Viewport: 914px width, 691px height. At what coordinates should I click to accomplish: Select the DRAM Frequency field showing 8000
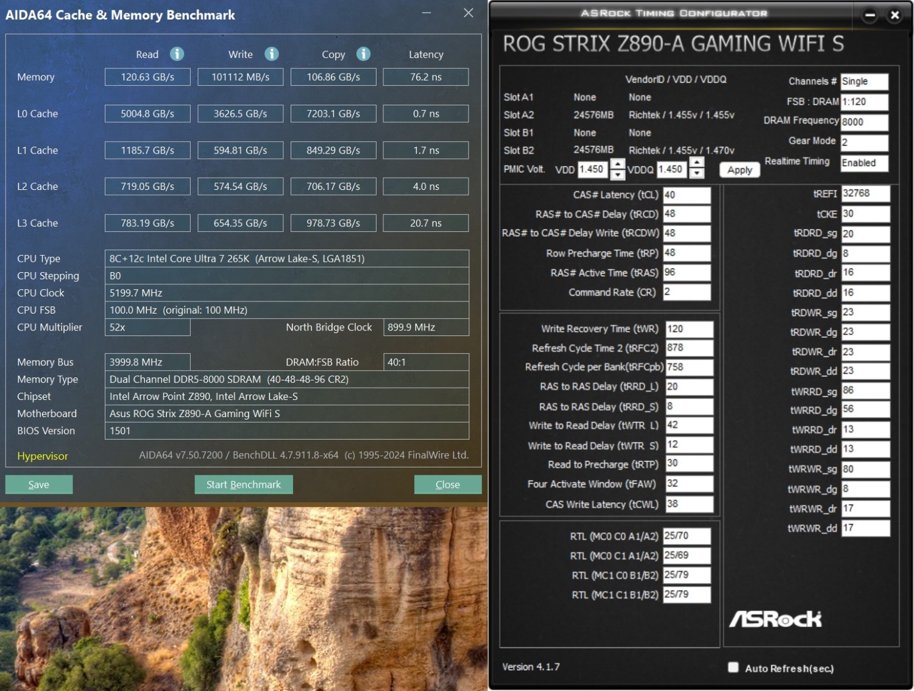point(865,122)
